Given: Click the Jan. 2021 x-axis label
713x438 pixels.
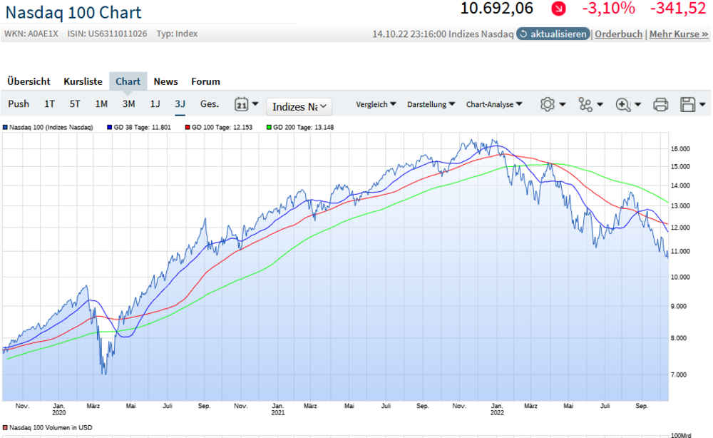Looking at the screenshot, I should pos(278,409).
